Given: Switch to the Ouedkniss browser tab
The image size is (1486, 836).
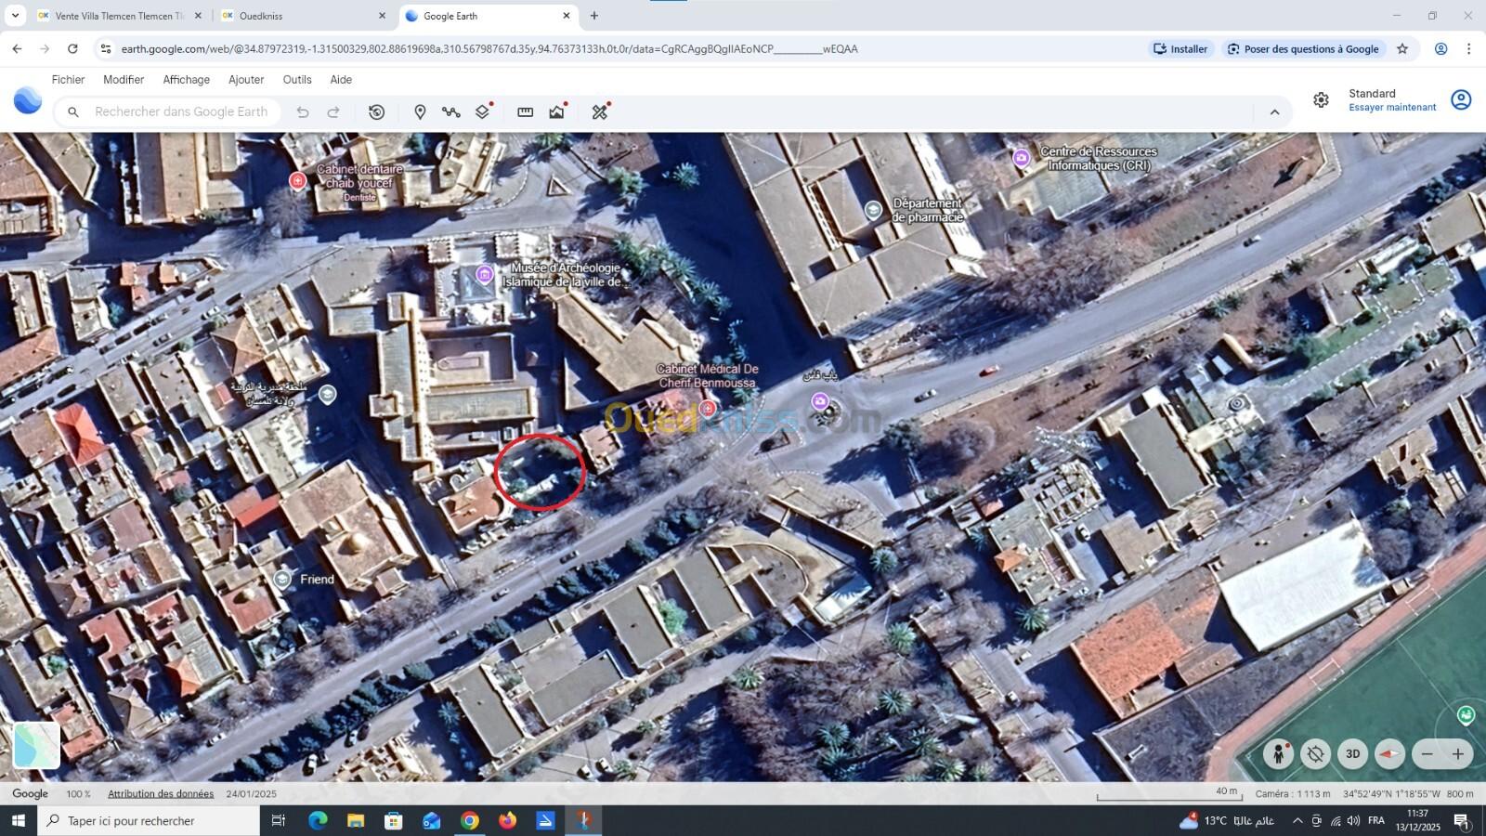Looking at the screenshot, I should click(304, 16).
